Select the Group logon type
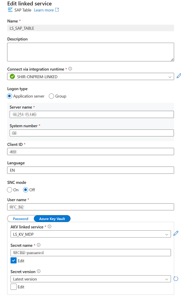The width and height of the screenshot is (181, 296). (x=52, y=96)
